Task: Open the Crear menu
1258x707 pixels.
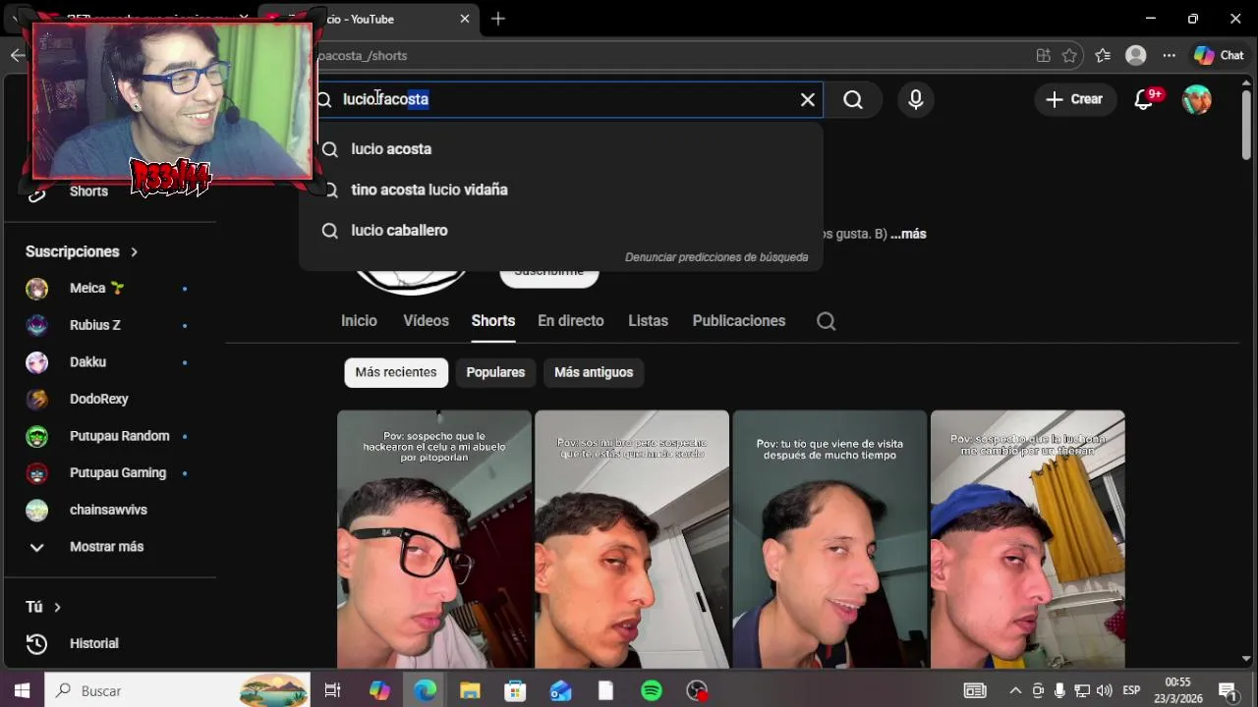Action: [1075, 99]
